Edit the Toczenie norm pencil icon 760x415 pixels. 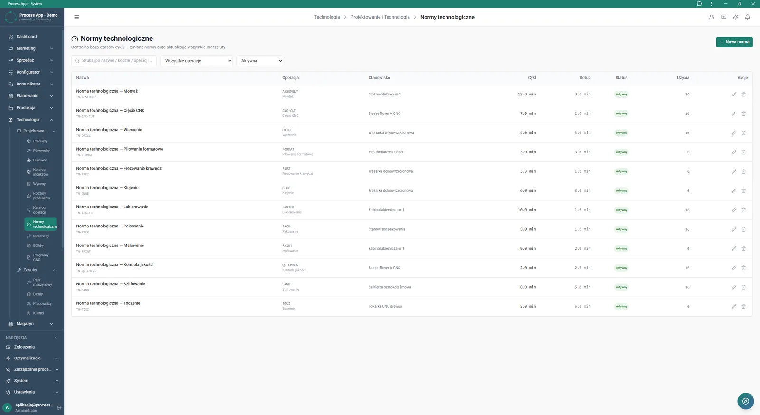click(x=734, y=307)
